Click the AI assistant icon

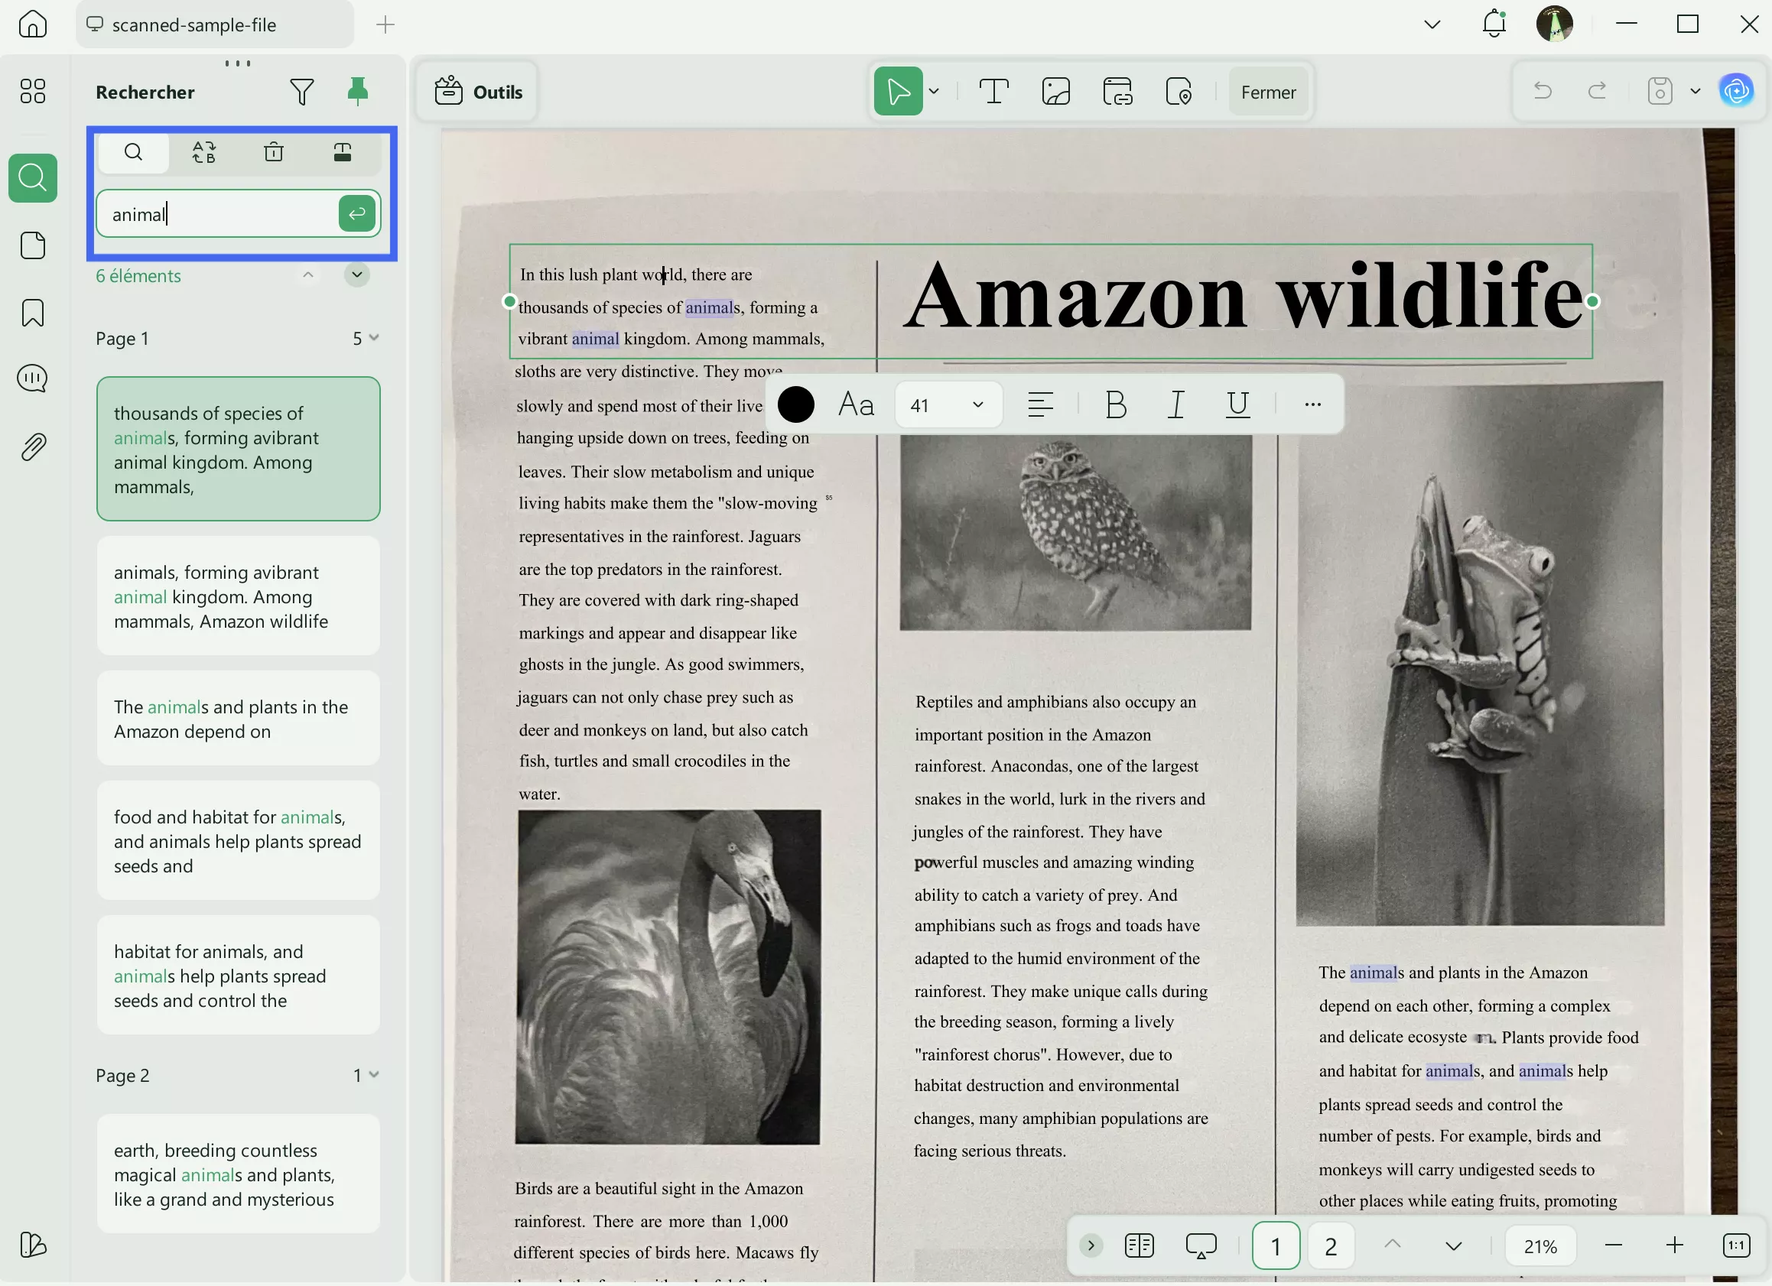click(x=1736, y=93)
